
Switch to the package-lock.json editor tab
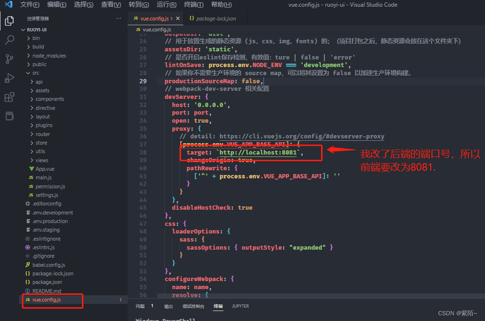pos(215,19)
